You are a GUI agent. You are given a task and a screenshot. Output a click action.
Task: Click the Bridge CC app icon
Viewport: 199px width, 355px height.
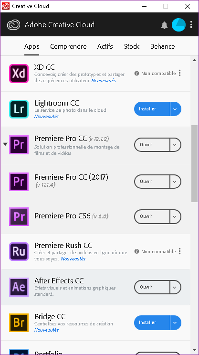coord(19,323)
